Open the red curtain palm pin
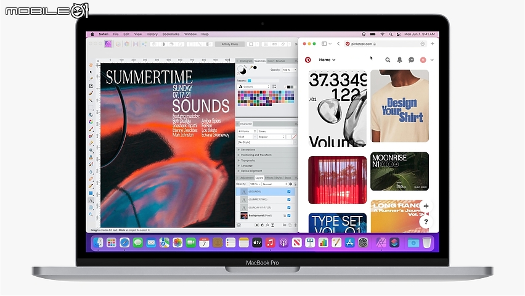525x296 pixels. 338,180
